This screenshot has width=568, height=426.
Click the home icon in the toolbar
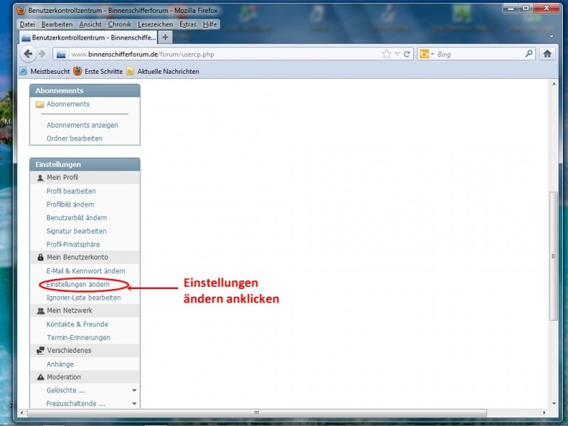547,54
